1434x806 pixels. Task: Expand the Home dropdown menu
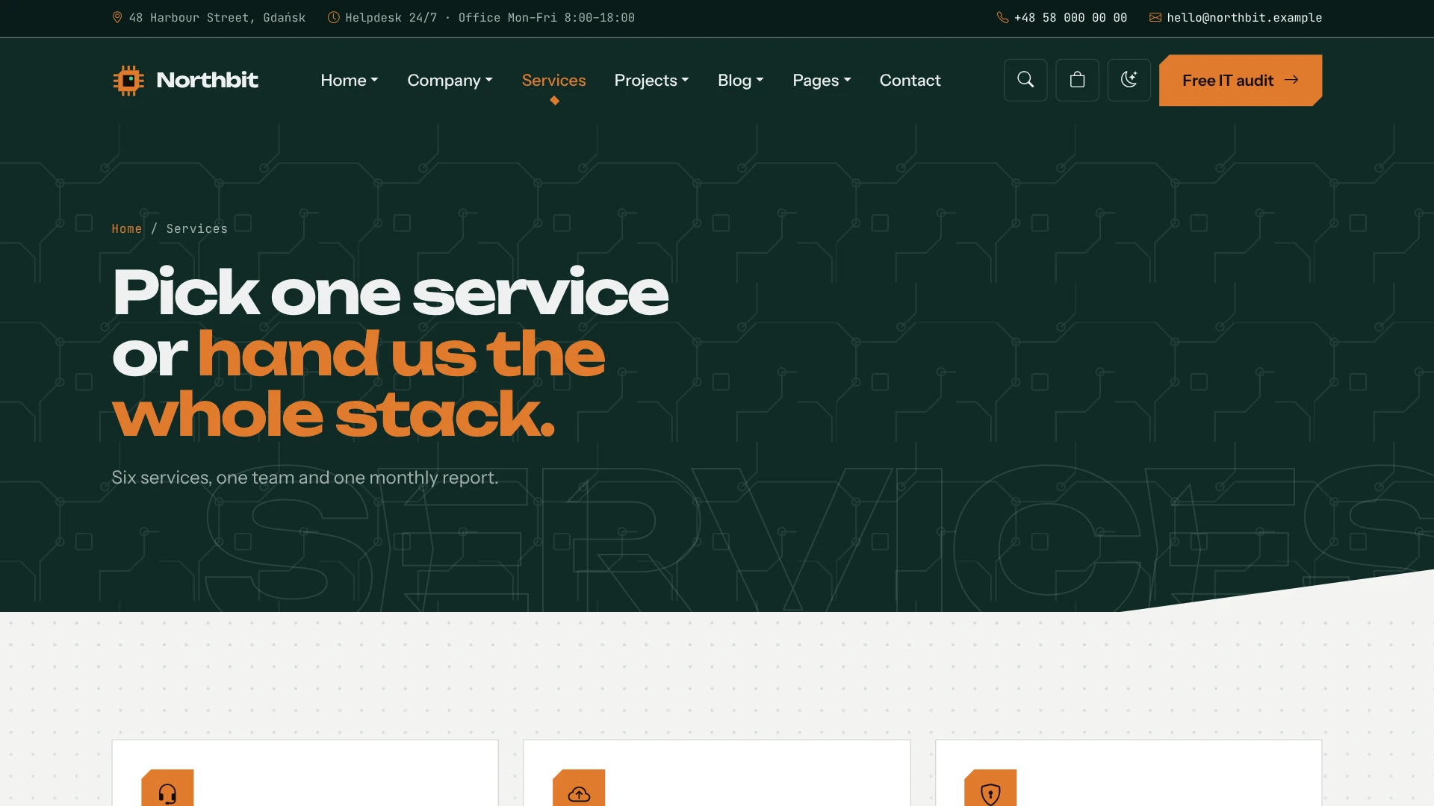click(350, 80)
